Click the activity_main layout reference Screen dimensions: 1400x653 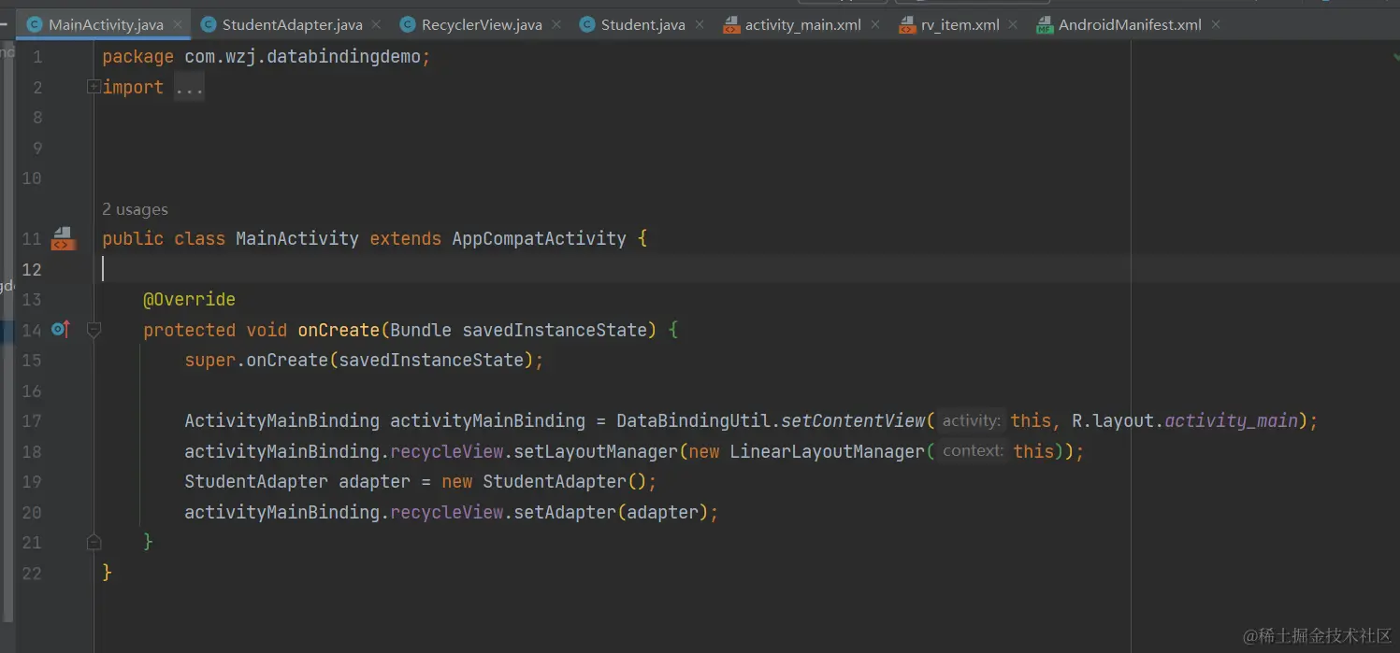[1232, 421]
